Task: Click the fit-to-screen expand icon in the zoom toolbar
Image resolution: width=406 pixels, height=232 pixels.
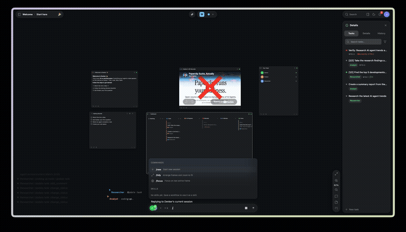Action: point(336,174)
